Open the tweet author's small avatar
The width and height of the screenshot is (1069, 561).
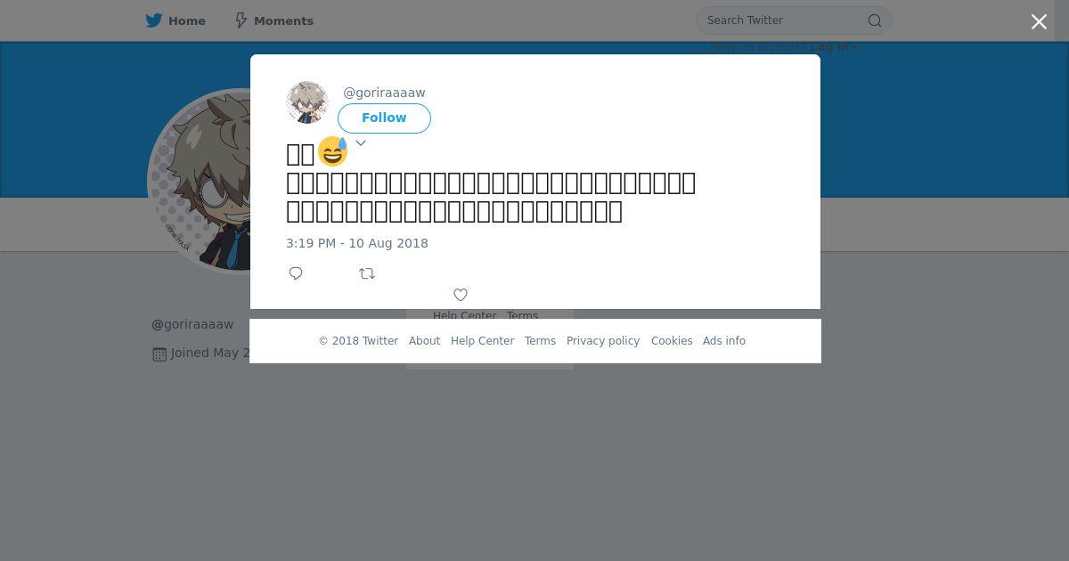(x=307, y=102)
